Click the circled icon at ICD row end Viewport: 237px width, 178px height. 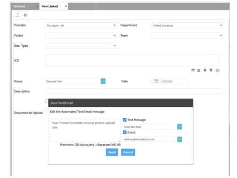(x=218, y=71)
